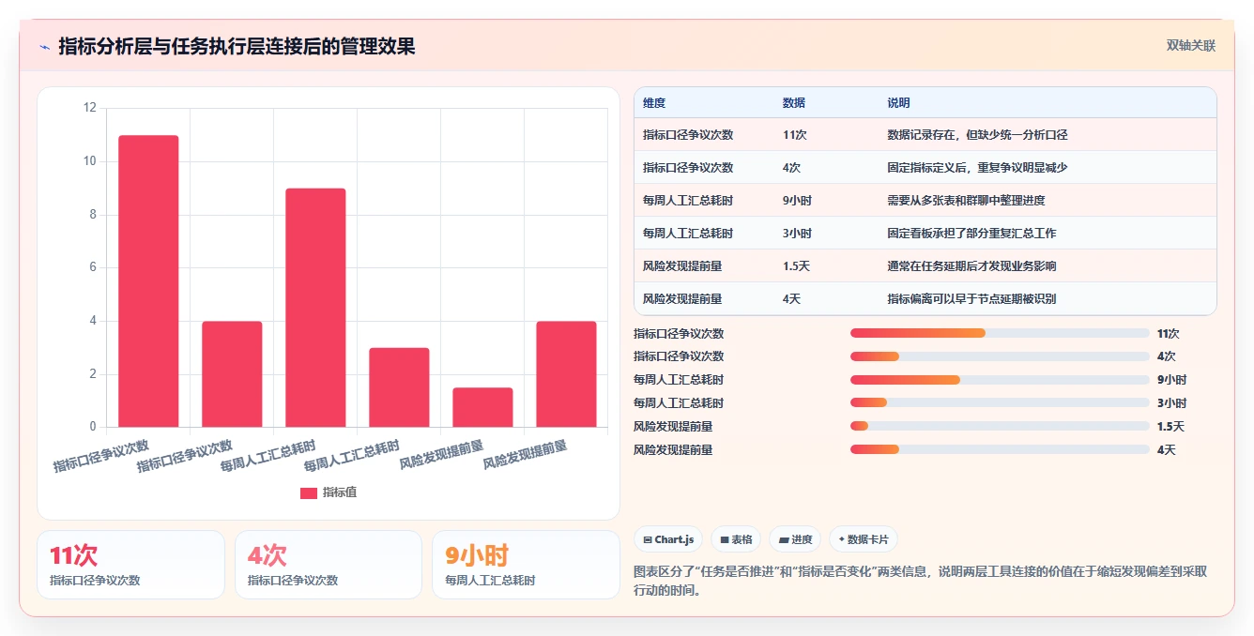Screen dimensions: 1254x636
Task: Click the table cell 通常在任务延期后才发现业务影响
Action: coord(971,266)
